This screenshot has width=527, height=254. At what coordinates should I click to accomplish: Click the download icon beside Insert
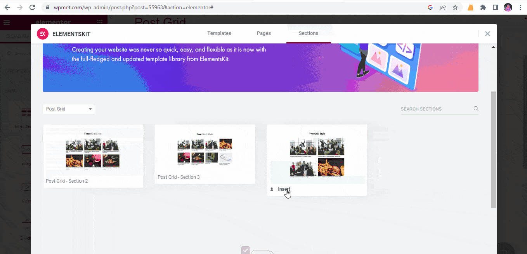pos(272,189)
